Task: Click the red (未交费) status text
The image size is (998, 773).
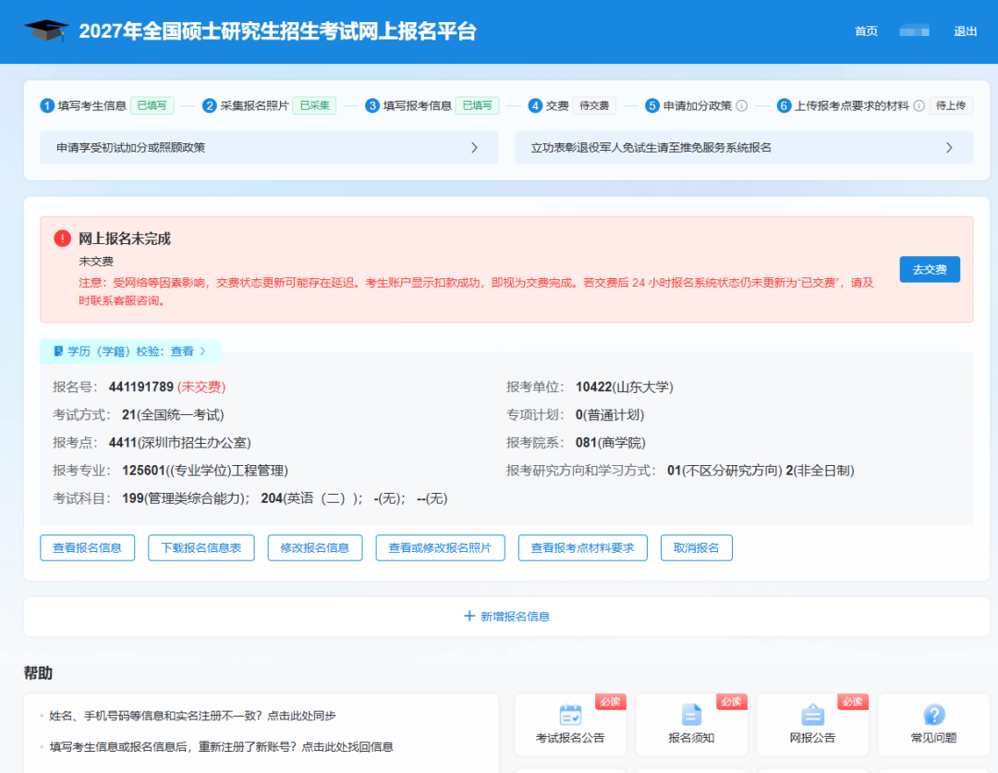Action: tap(201, 387)
